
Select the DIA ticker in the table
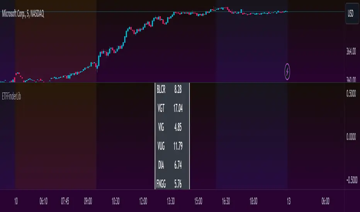coord(161,165)
